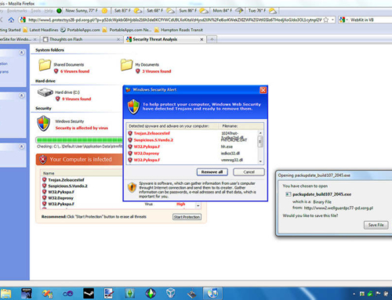Click the My Documents folder icon

[126, 65]
